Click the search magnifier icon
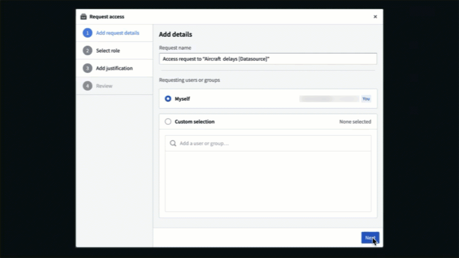The image size is (459, 258). (173, 143)
